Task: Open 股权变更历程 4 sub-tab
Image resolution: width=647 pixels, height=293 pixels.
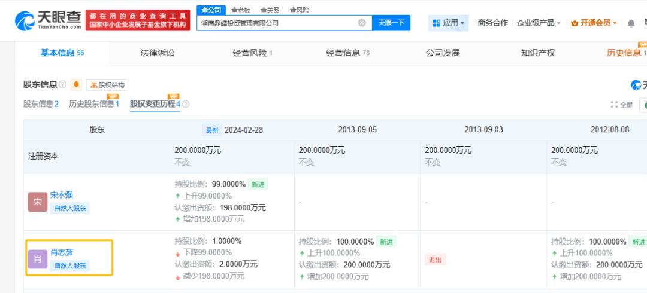Action: pos(155,104)
